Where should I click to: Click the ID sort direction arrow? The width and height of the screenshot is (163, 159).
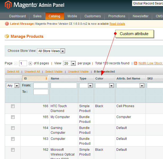click(x=46, y=78)
